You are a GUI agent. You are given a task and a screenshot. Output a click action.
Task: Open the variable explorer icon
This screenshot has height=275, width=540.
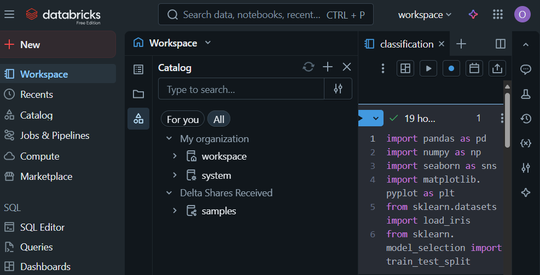coord(526,144)
